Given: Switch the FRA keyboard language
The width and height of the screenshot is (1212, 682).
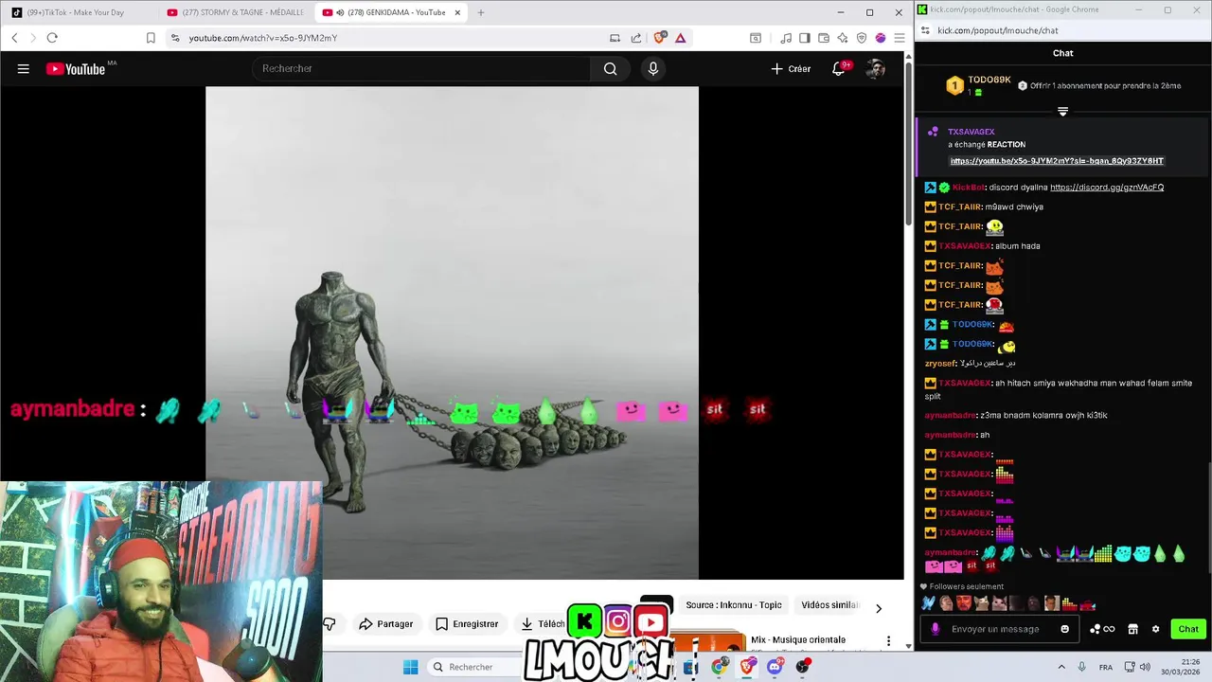Looking at the screenshot, I should tap(1106, 667).
